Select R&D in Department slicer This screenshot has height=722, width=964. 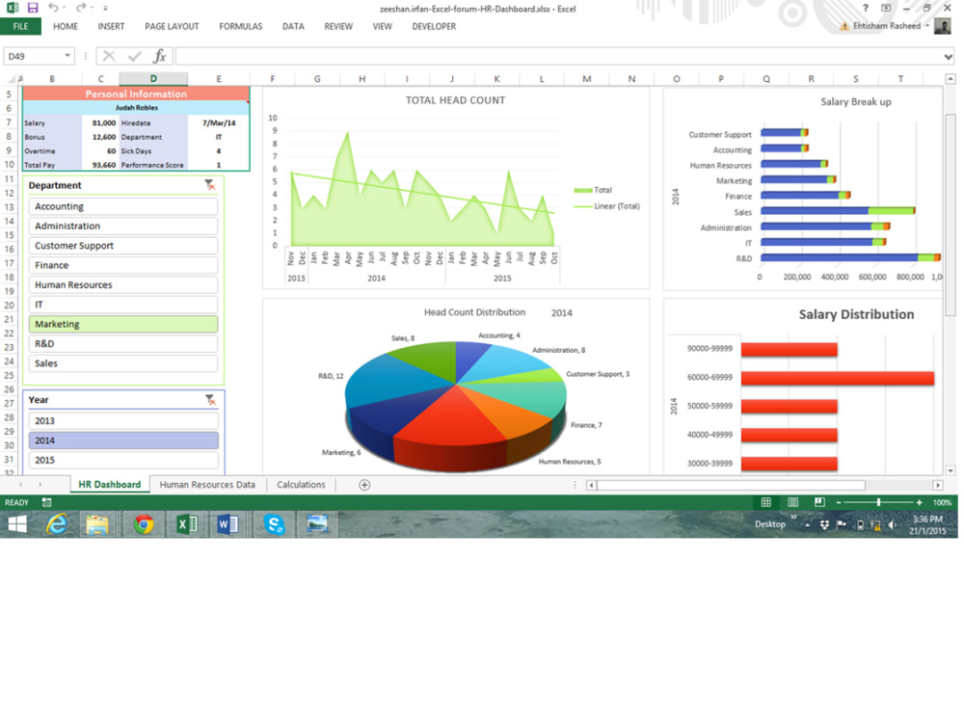click(x=123, y=344)
